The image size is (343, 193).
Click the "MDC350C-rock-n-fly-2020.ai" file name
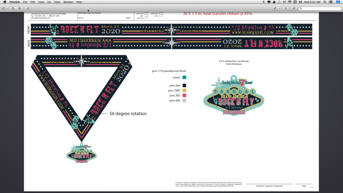[89, 13]
